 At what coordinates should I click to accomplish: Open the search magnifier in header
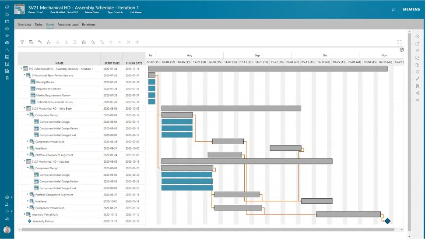393,10
